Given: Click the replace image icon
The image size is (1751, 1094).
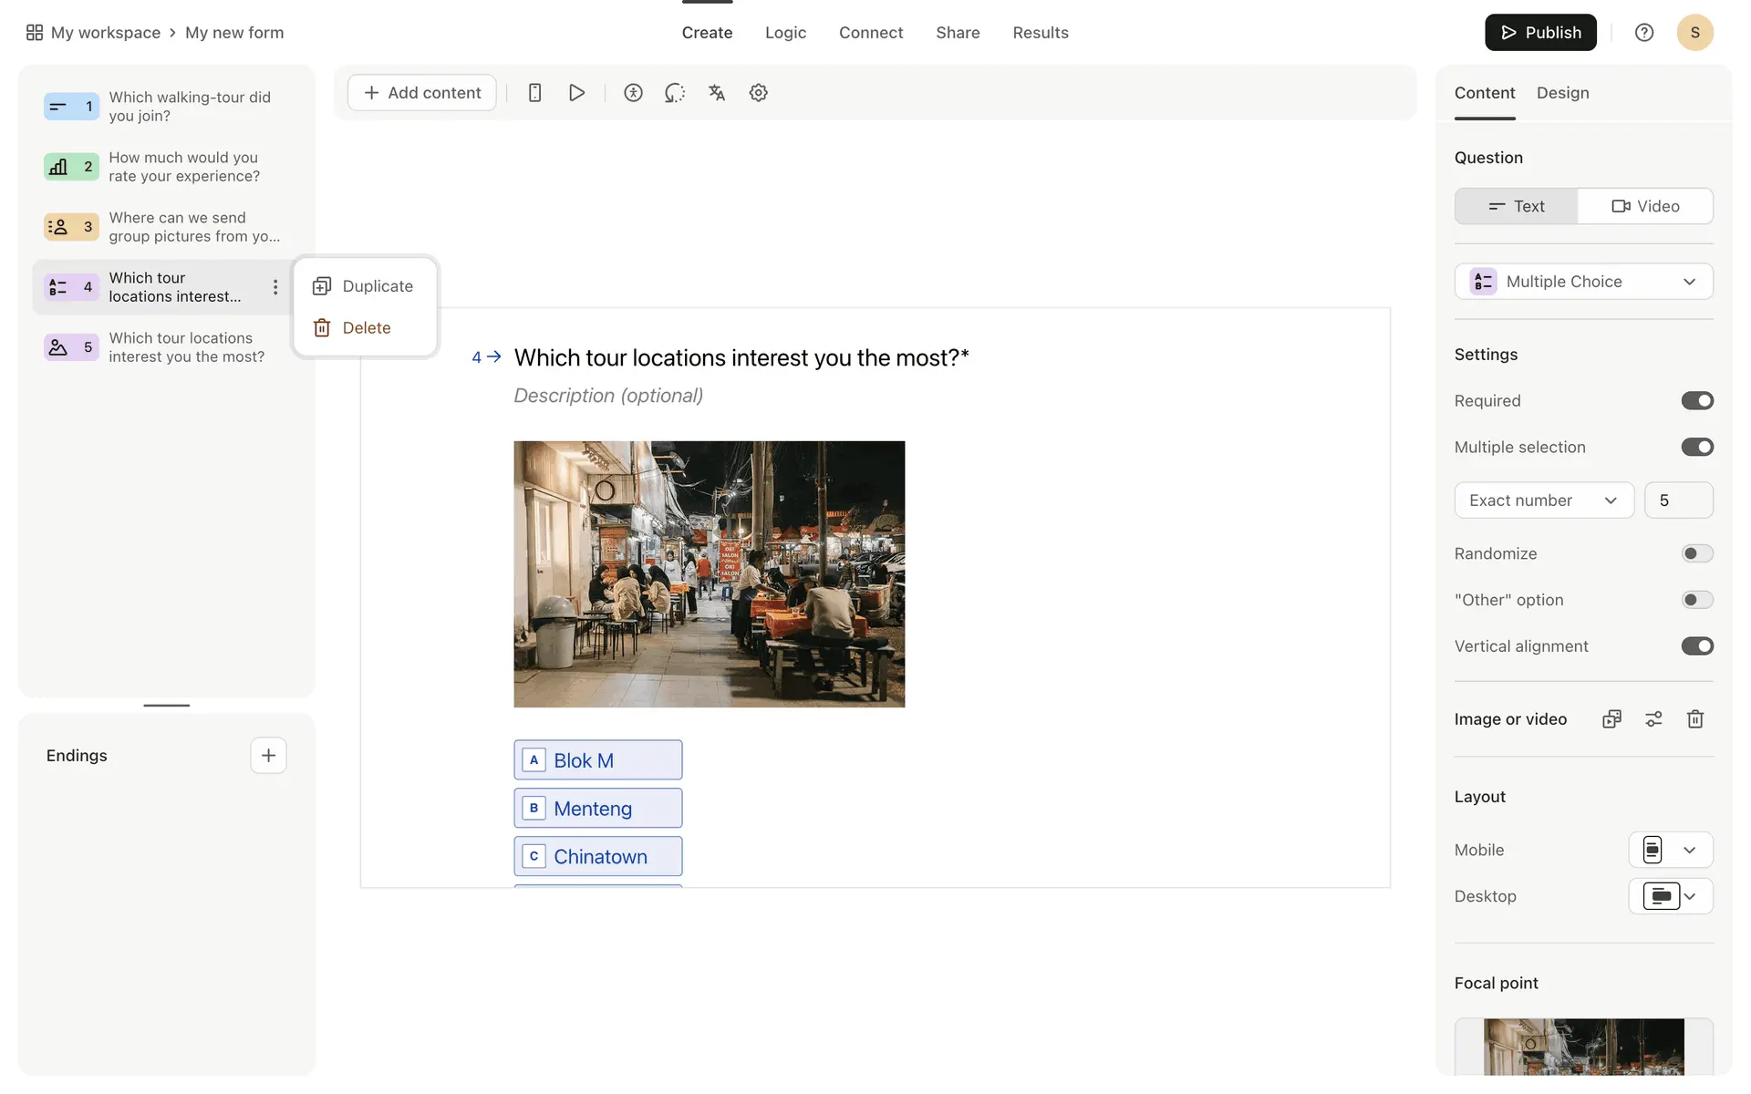Looking at the screenshot, I should (x=1611, y=719).
